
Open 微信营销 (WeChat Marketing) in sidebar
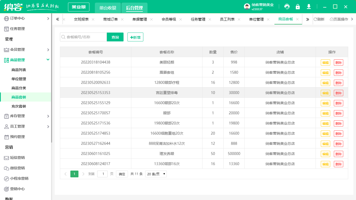tap(19, 168)
